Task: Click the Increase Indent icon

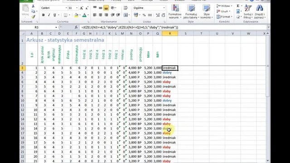Action: 118,15
